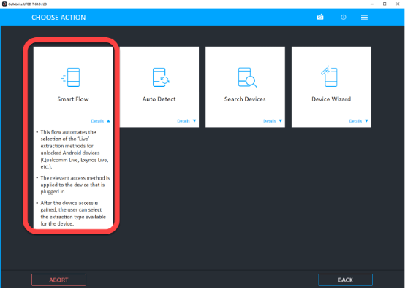Click the ABORT button
This screenshot has width=405, height=289.
(x=58, y=280)
